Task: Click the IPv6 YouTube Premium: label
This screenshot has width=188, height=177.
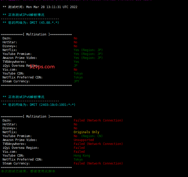Action: 17,136
